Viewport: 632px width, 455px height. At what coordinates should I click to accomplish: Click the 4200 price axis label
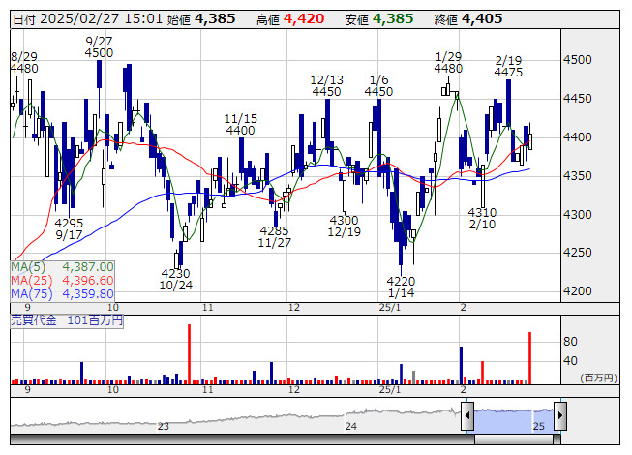[577, 291]
